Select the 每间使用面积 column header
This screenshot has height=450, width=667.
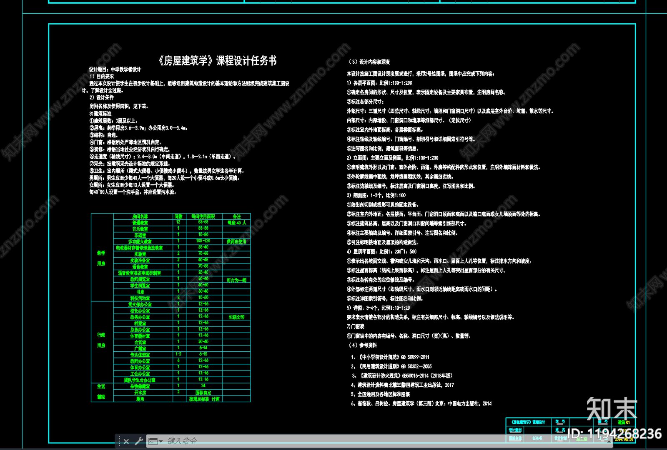click(x=203, y=216)
